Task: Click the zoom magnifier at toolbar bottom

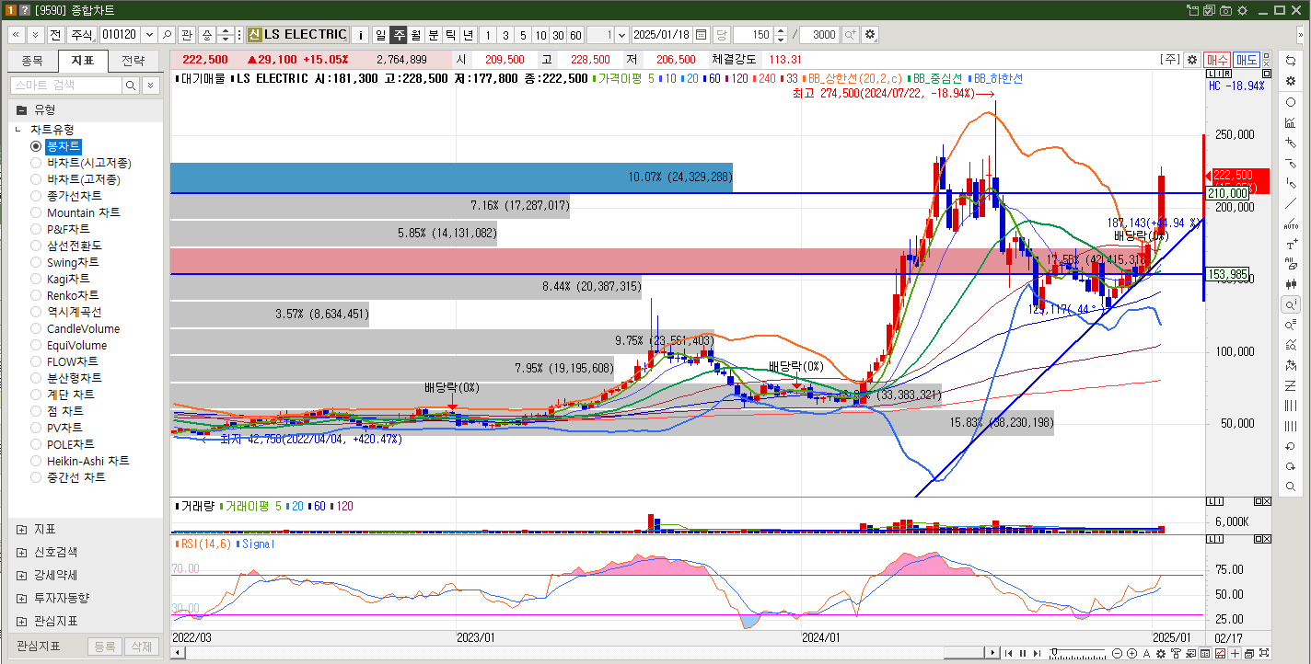Action: point(1291,487)
